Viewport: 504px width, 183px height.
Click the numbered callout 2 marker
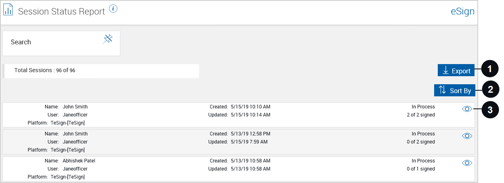pyautogui.click(x=490, y=89)
